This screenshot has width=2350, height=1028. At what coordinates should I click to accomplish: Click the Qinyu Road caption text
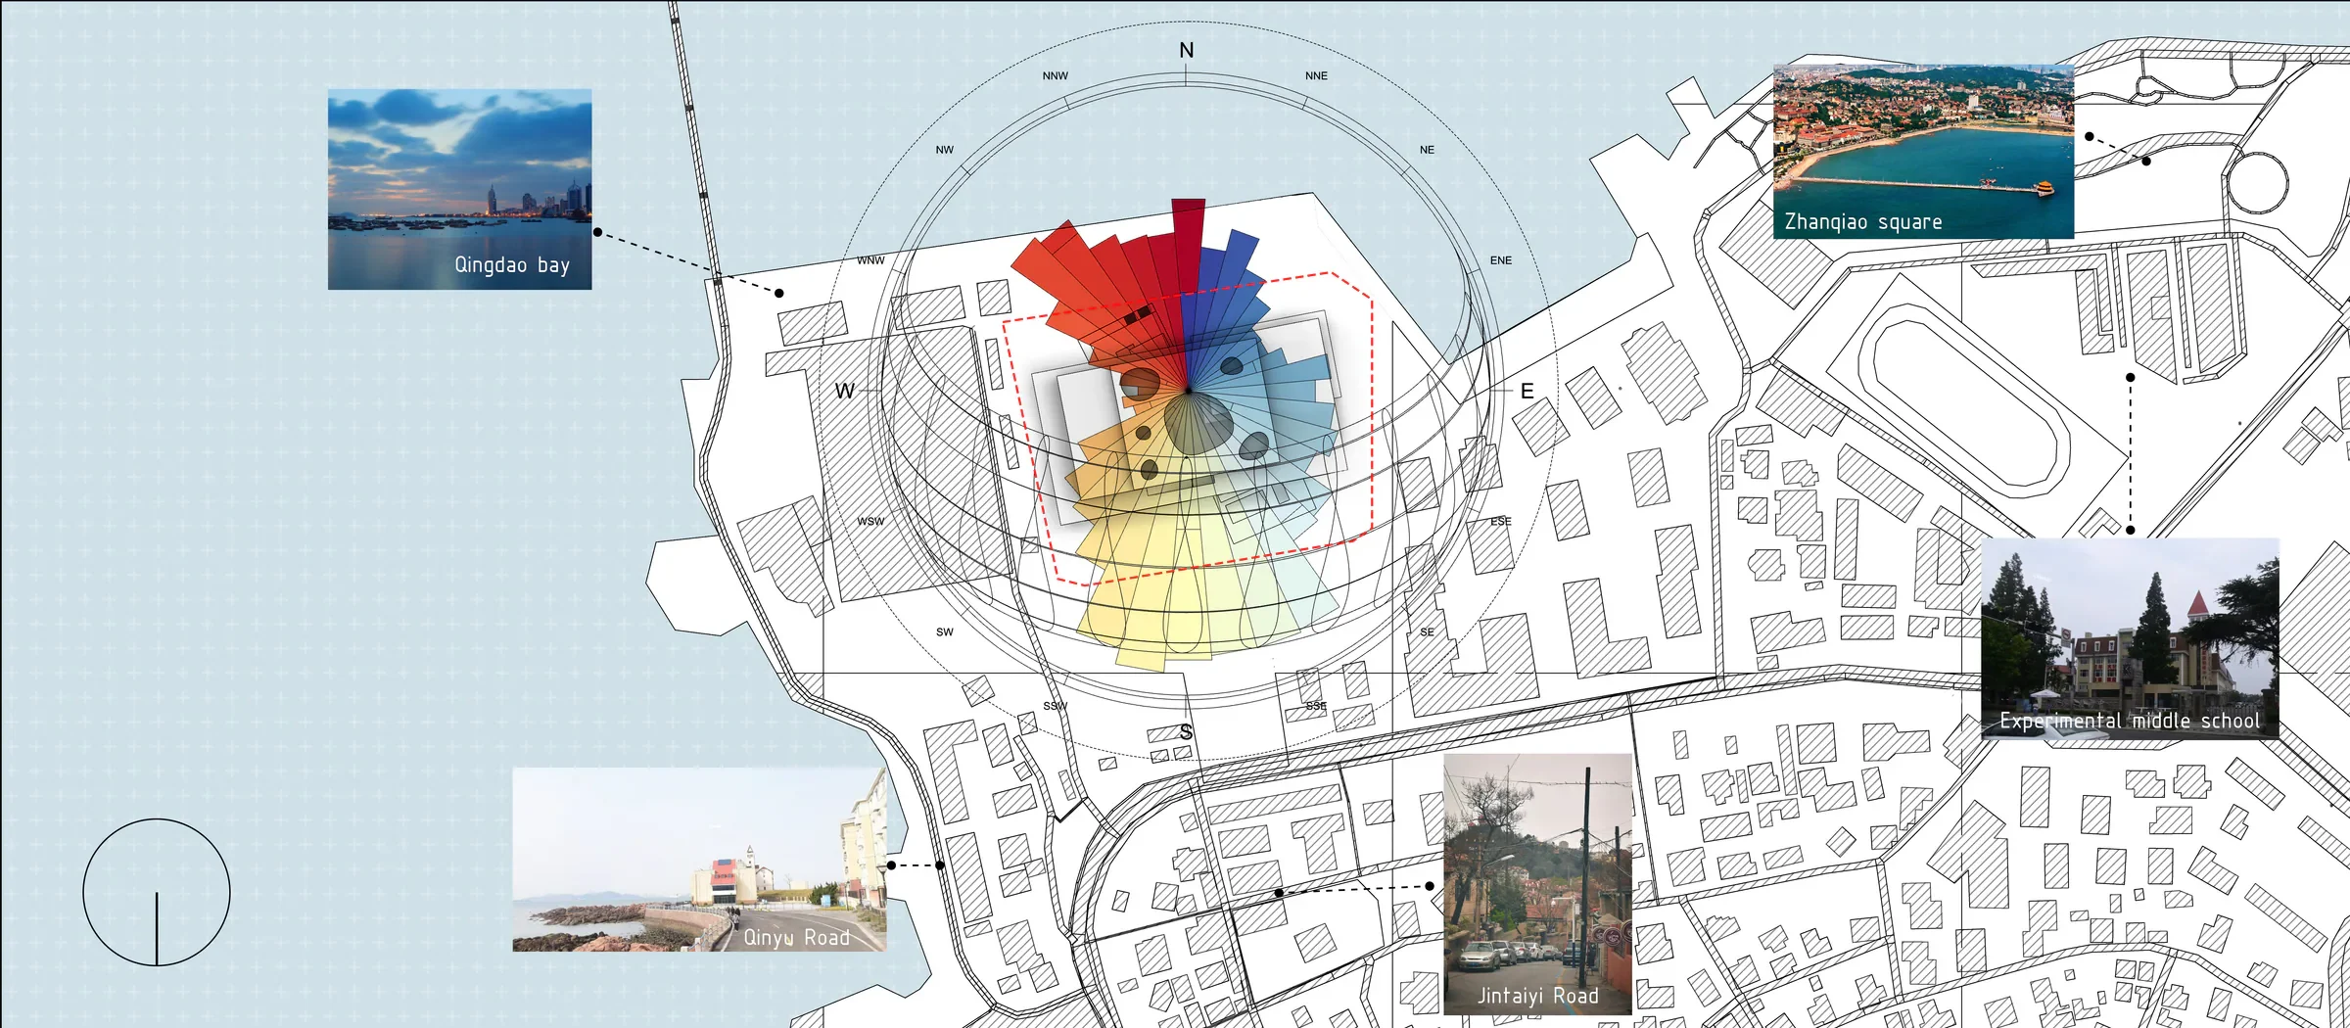point(797,937)
